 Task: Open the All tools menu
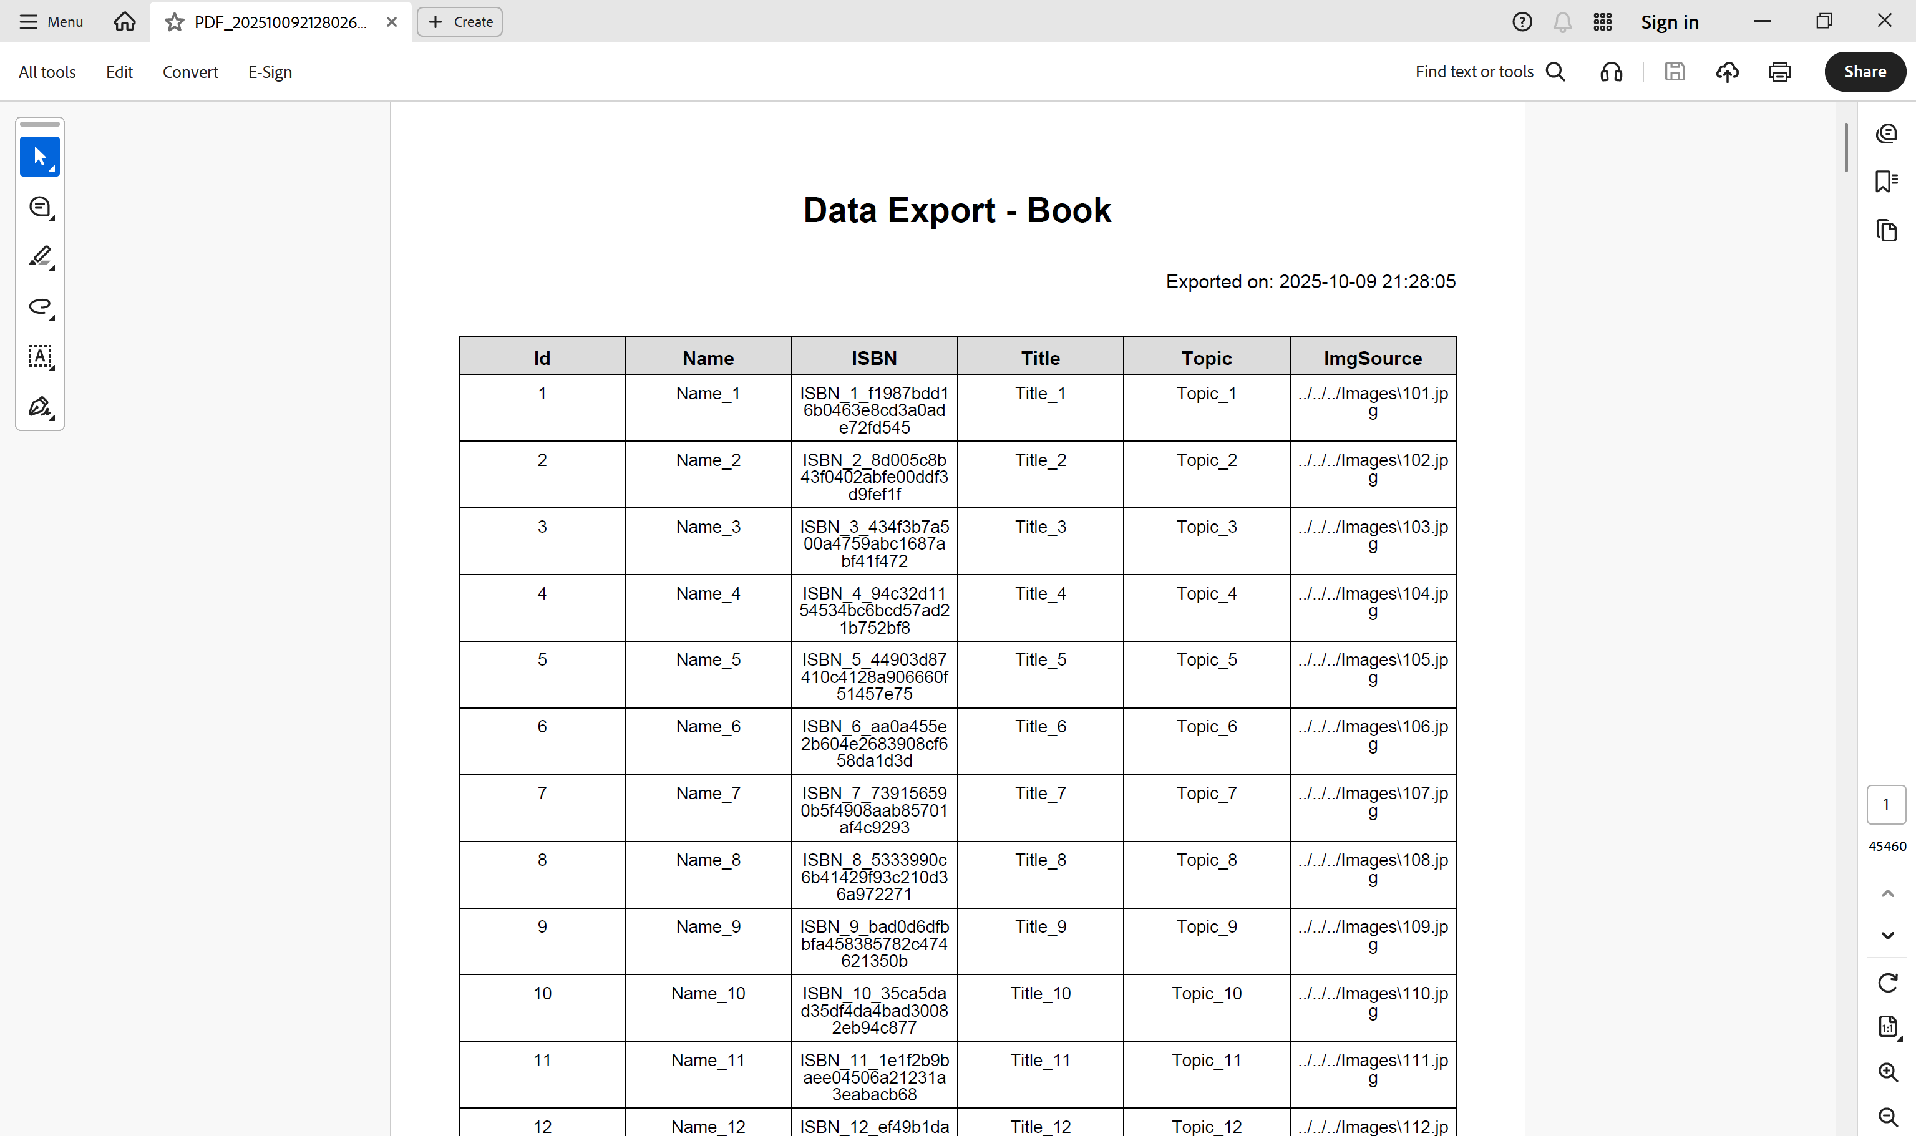(47, 72)
